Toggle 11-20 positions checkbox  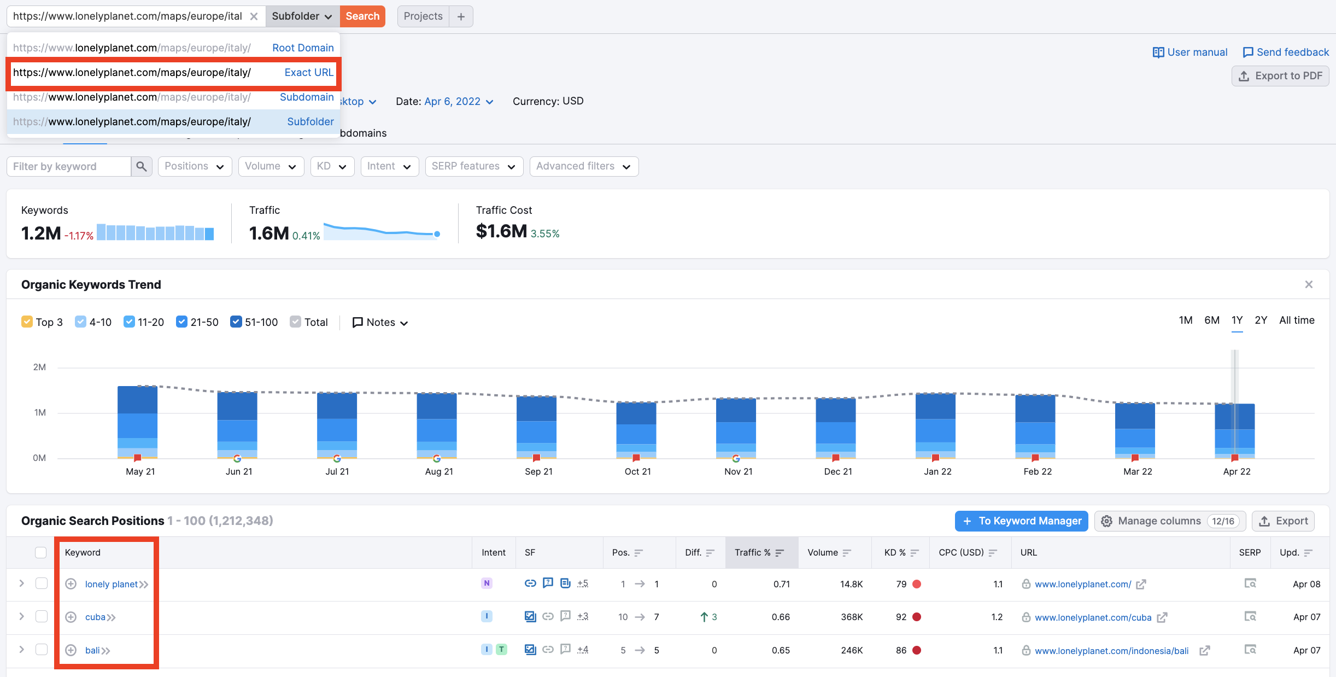point(129,322)
